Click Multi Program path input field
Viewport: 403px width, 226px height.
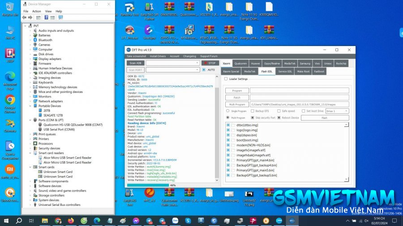coord(300,104)
